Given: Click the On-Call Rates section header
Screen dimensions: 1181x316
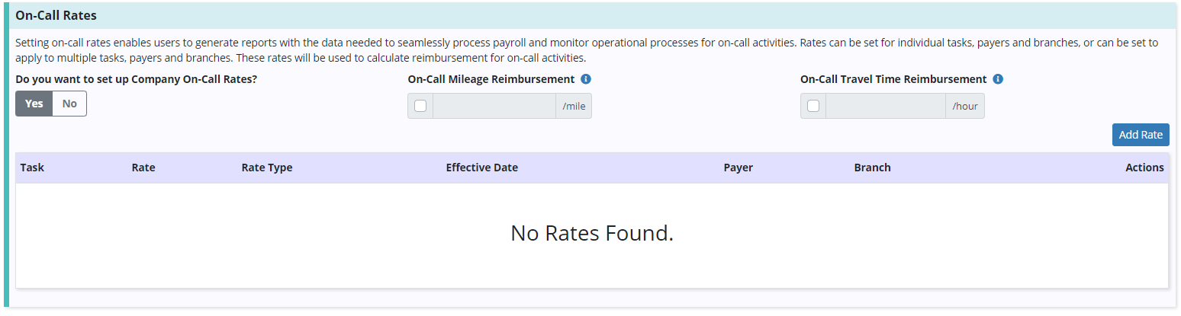Looking at the screenshot, I should click(x=56, y=14).
